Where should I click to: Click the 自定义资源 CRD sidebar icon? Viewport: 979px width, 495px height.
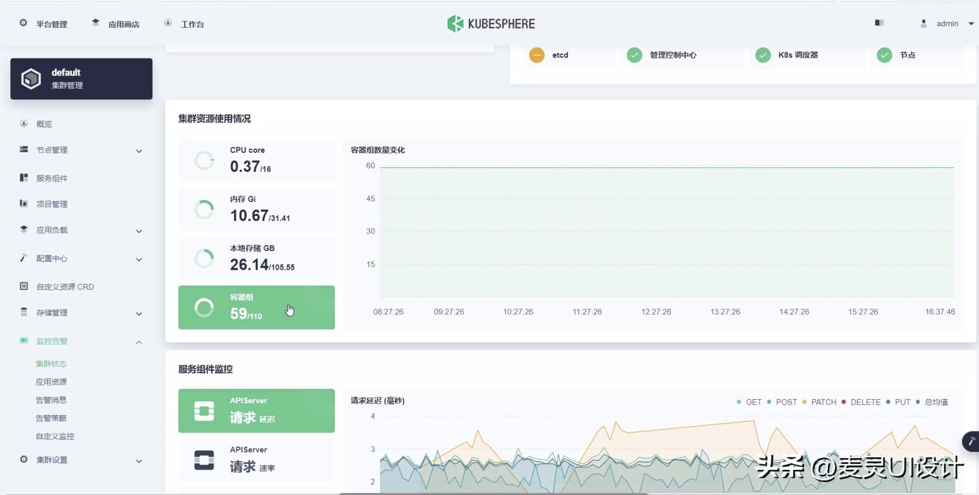pyautogui.click(x=24, y=286)
